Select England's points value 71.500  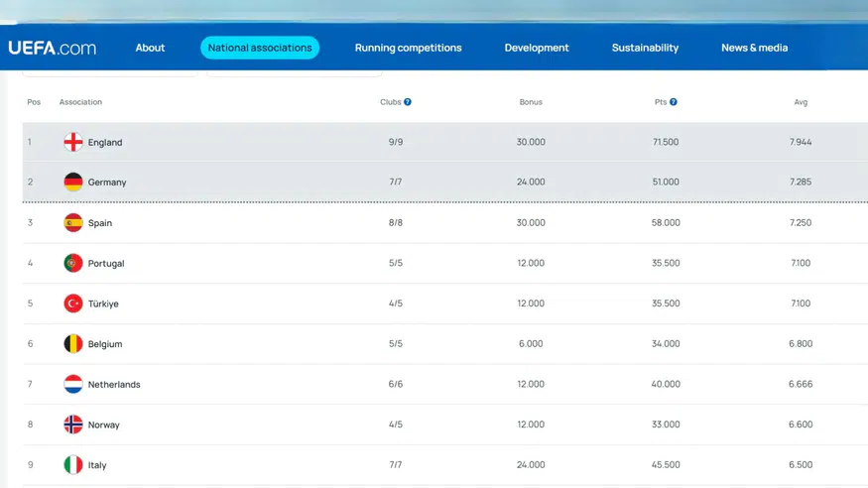pyautogui.click(x=666, y=142)
